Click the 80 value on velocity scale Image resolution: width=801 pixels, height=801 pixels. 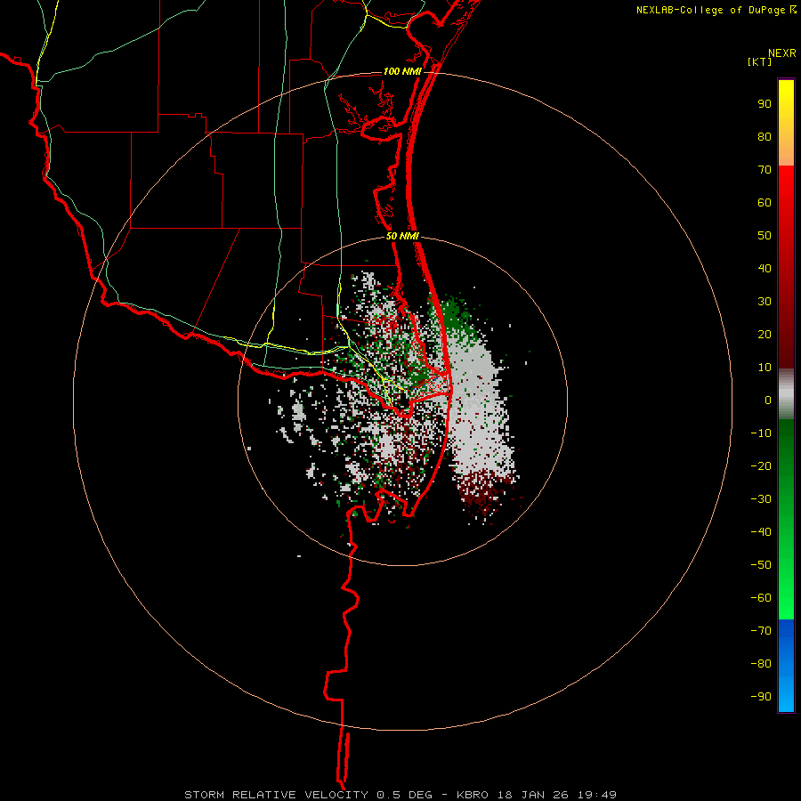[765, 137]
